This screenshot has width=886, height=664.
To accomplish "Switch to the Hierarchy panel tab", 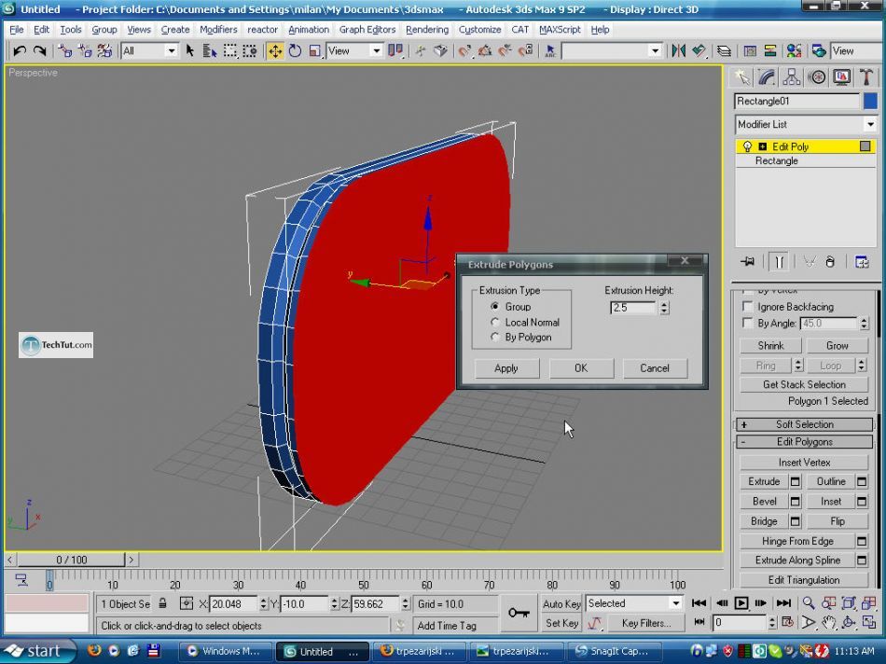I will click(792, 76).
